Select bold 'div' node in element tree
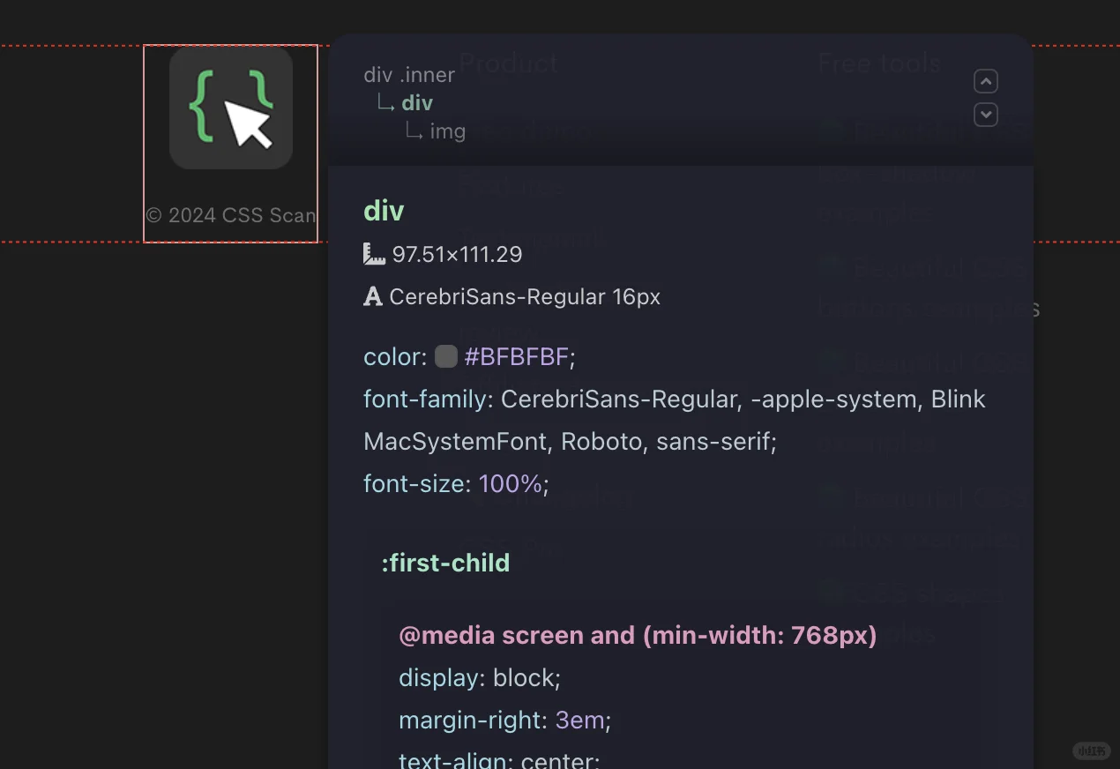This screenshot has width=1120, height=769. coord(417,103)
